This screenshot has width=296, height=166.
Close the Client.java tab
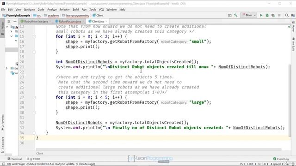[106, 22]
